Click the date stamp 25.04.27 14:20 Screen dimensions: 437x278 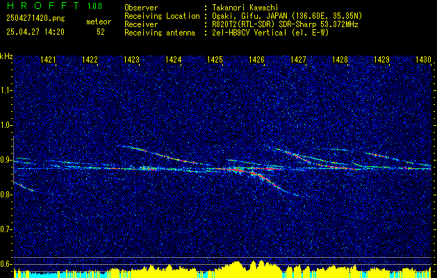click(35, 32)
